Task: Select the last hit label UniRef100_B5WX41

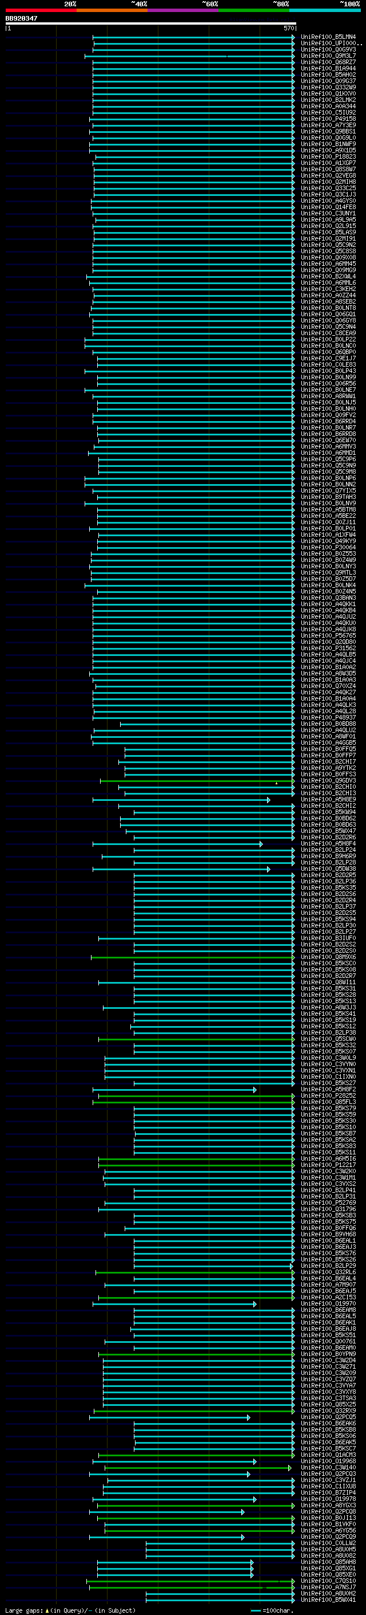Action: [x=328, y=1600]
